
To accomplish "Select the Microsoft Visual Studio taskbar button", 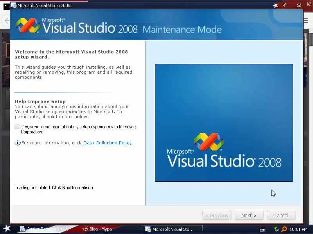I will point(172,229).
